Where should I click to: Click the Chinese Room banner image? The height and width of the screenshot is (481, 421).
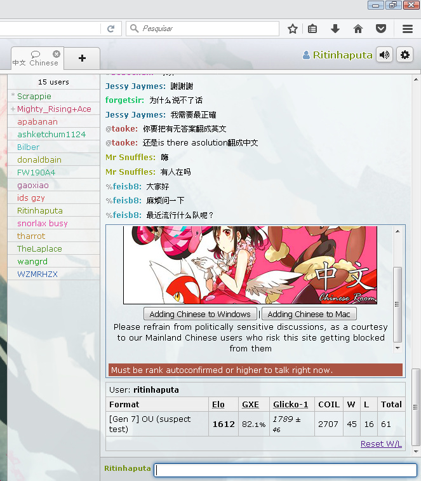click(x=250, y=265)
